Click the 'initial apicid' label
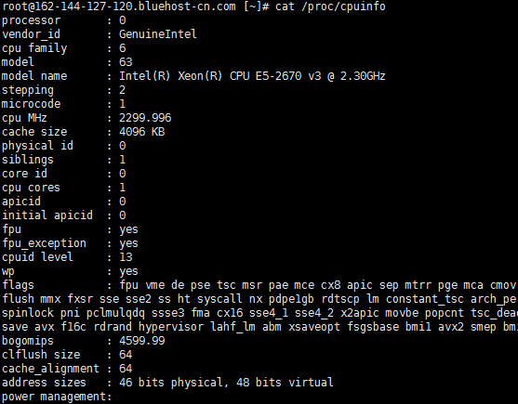Viewport: 518px width, 404px height. [47, 215]
